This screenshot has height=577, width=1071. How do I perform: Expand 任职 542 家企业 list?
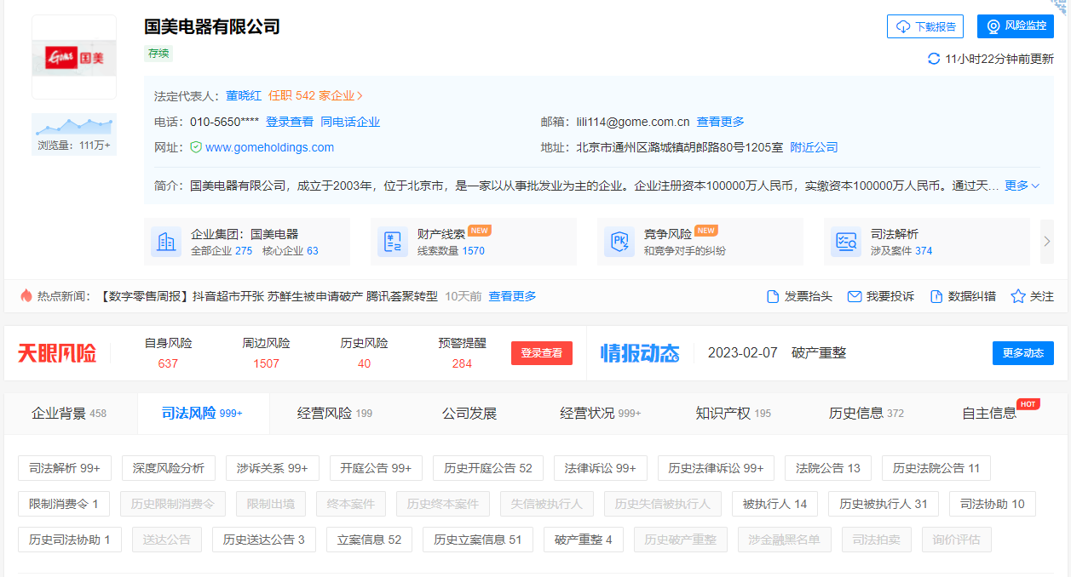coord(316,96)
